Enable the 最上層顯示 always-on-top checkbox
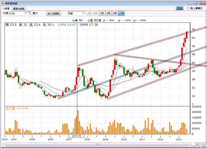The height and width of the screenshot is (148, 207). (x=188, y=8)
